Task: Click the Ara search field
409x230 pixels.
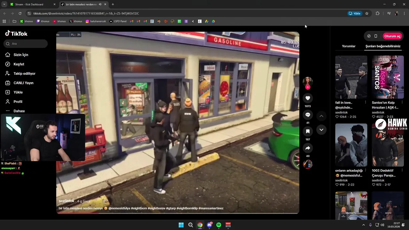Action: (26, 43)
